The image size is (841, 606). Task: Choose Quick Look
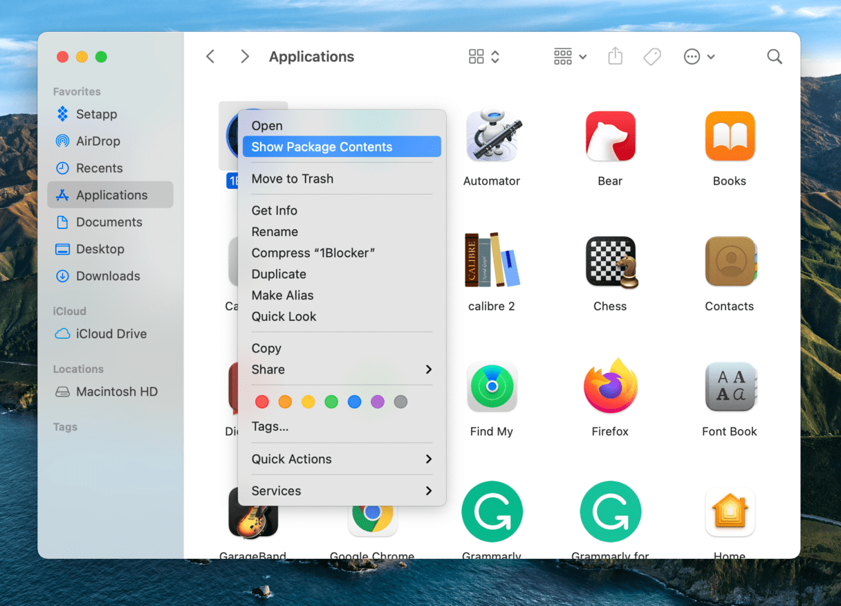(342, 316)
